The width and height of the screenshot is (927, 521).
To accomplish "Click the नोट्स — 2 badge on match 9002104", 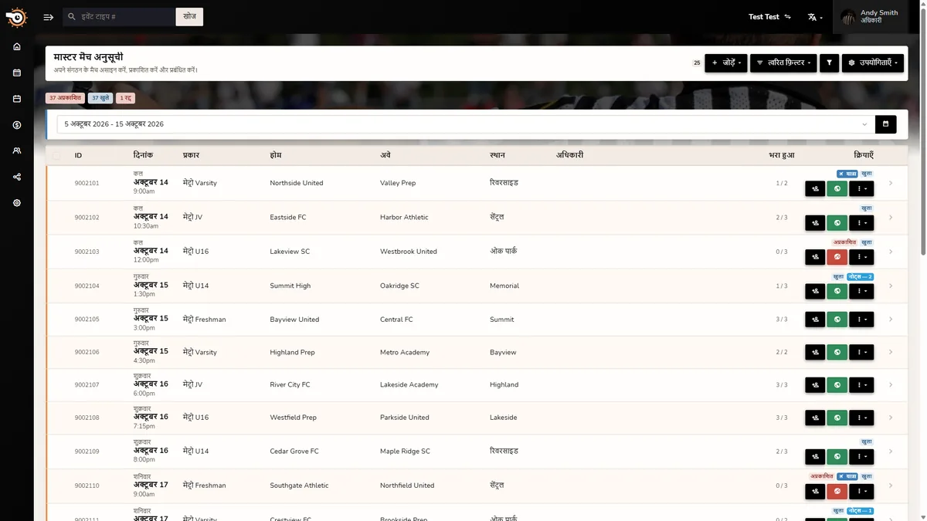I will [860, 277].
